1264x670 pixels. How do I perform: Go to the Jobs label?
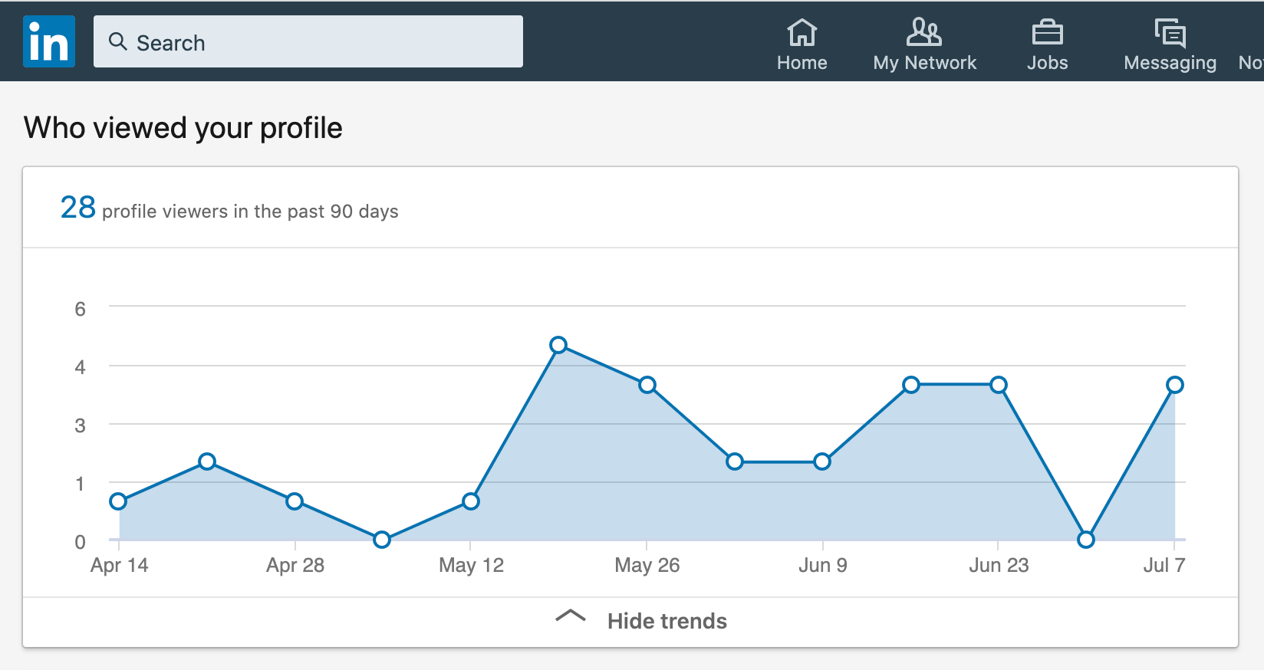tap(1048, 63)
